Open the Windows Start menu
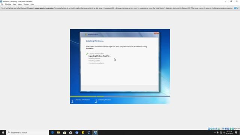 point(3,132)
